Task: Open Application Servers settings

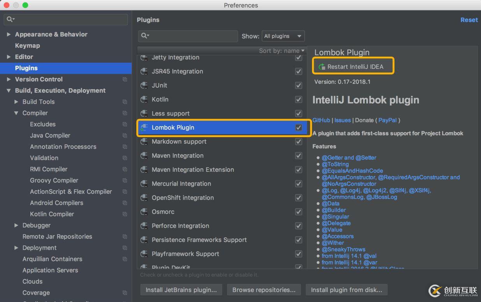Action: click(50, 271)
